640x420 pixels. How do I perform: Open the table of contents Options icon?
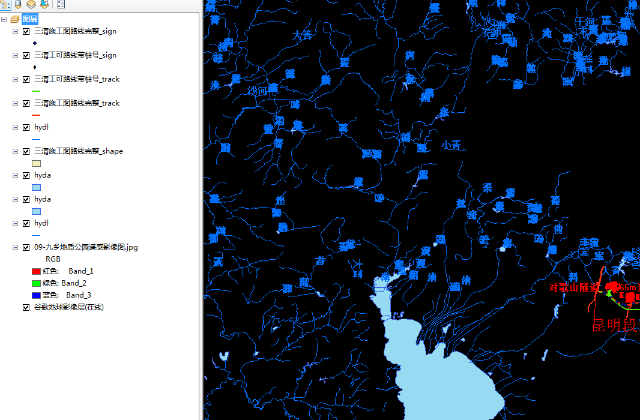(x=61, y=5)
